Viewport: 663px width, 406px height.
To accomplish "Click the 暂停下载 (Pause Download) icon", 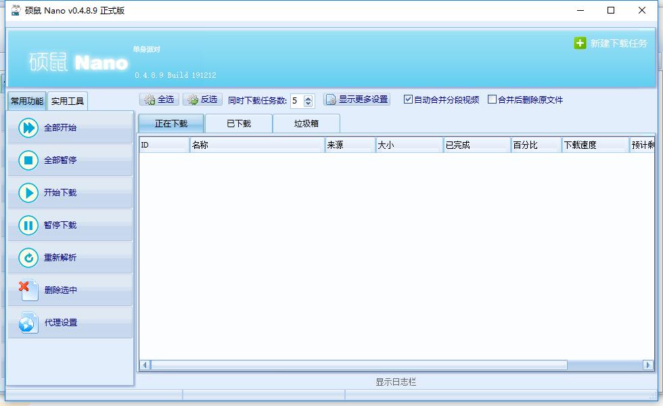I will (27, 225).
